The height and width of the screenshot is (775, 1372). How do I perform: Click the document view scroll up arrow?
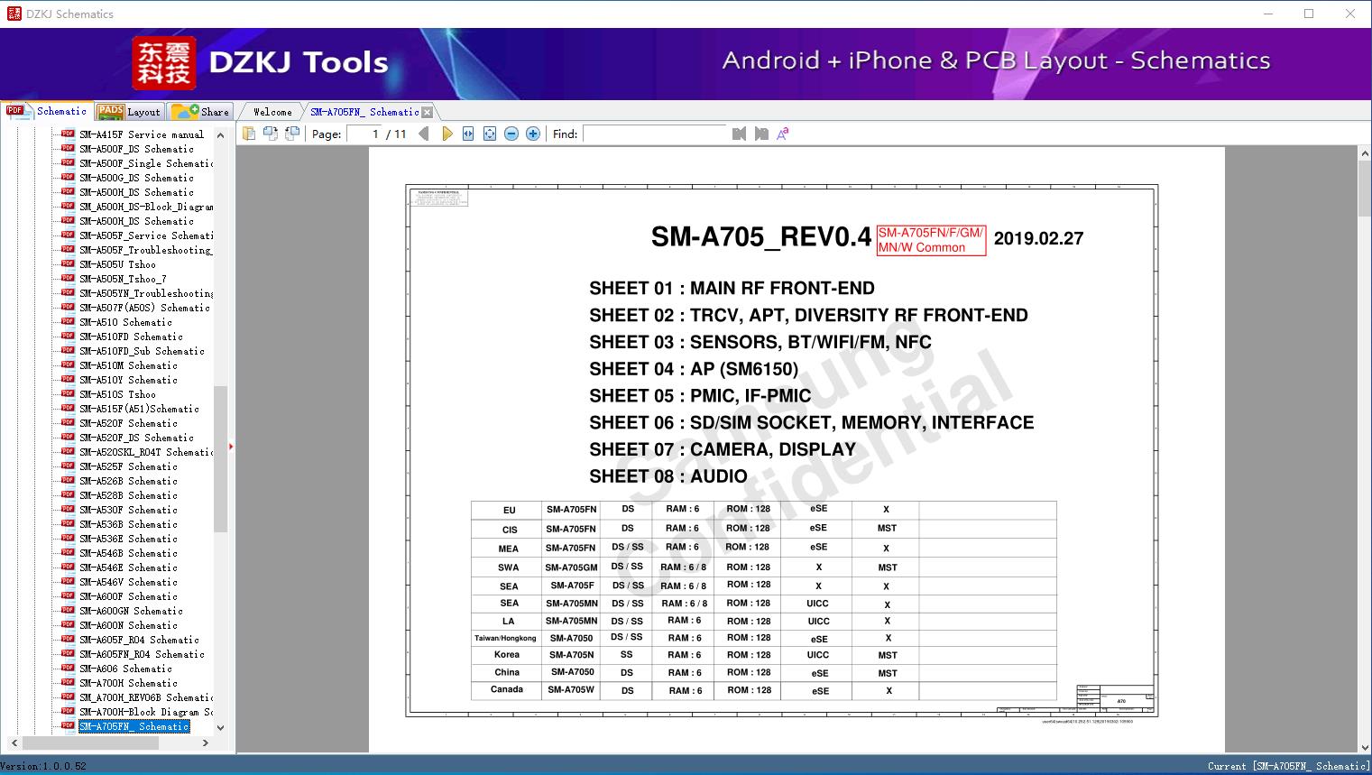pos(1365,154)
